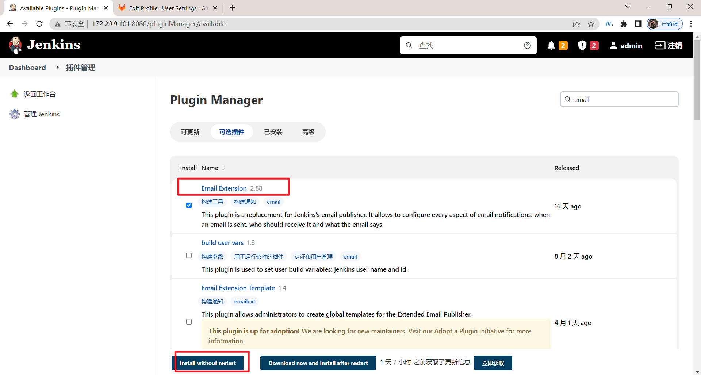The image size is (701, 375).
Task: Click the 用于运行条件的插件 tag
Action: click(x=259, y=257)
